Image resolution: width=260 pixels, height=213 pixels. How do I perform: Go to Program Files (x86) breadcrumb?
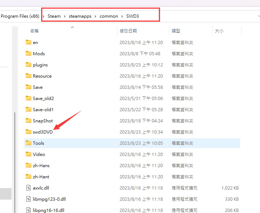[20, 16]
